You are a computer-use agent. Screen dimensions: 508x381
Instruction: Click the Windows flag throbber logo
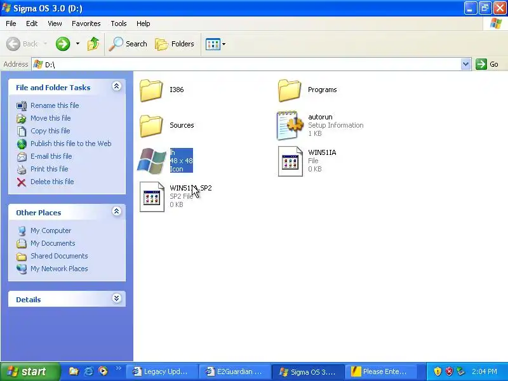(x=496, y=23)
